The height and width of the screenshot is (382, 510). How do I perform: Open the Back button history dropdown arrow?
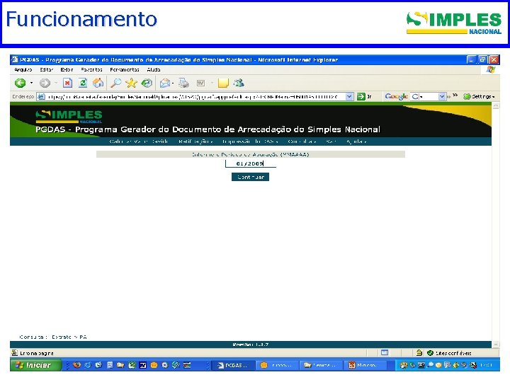click(32, 83)
